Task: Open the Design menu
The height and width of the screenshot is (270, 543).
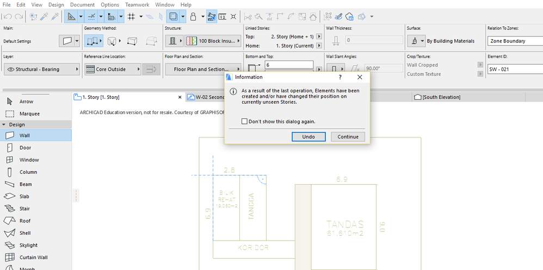Action: coord(56,5)
